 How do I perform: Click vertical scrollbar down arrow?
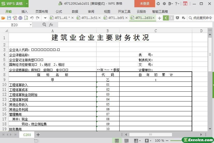(210, 129)
